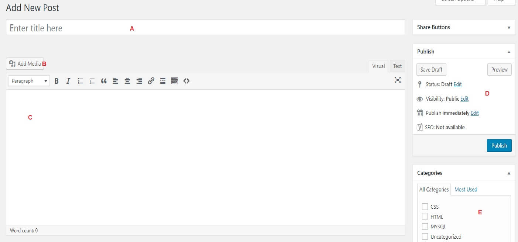Insert a bulleted list
Viewport: 518px width, 242px height.
pyautogui.click(x=80, y=80)
